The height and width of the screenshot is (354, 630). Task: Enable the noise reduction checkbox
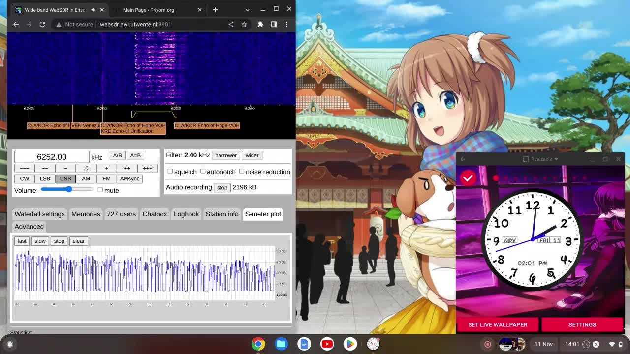[242, 171]
